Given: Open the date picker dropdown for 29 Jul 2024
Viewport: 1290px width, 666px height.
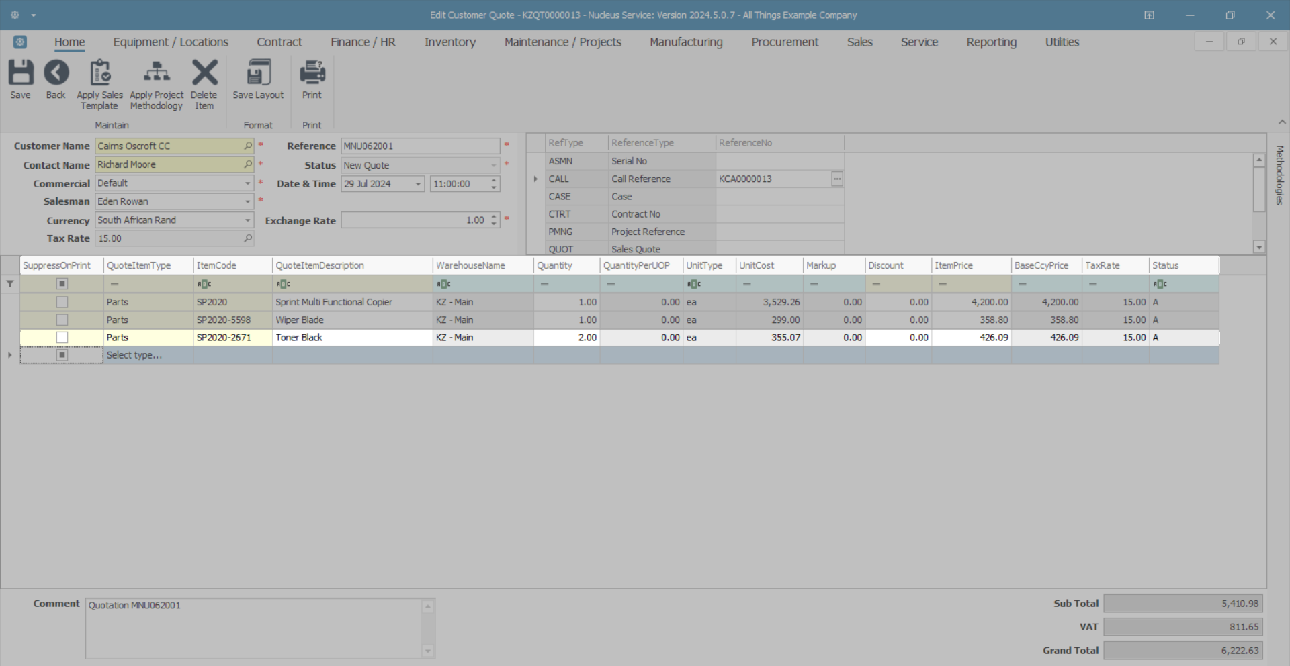Looking at the screenshot, I should [418, 184].
